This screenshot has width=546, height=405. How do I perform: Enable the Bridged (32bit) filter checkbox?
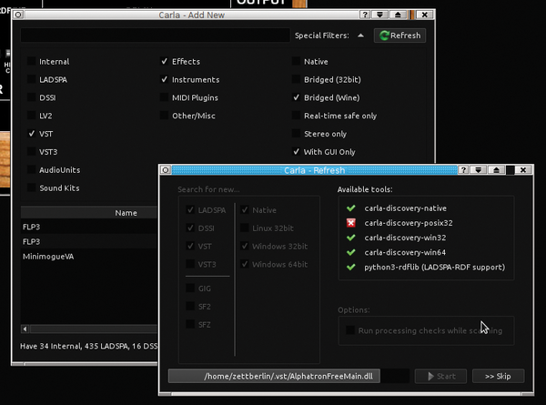tap(296, 79)
